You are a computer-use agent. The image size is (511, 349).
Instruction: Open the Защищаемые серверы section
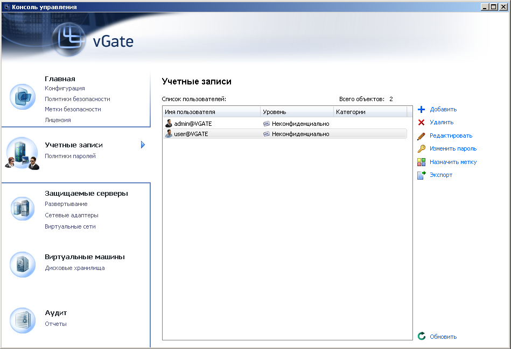(x=86, y=194)
